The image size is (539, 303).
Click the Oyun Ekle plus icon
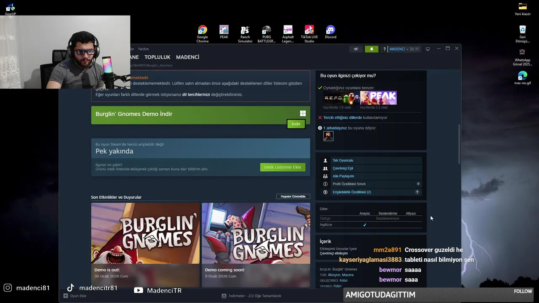point(66,296)
